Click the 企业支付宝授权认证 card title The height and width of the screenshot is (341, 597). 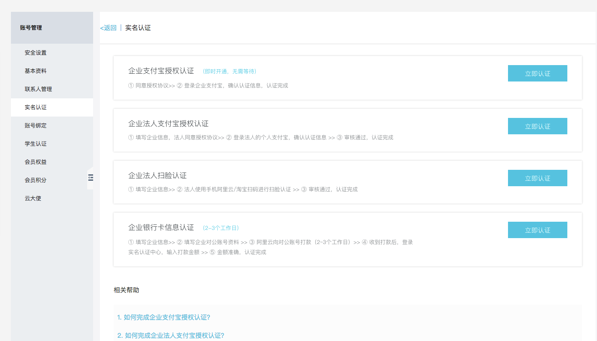[162, 71]
